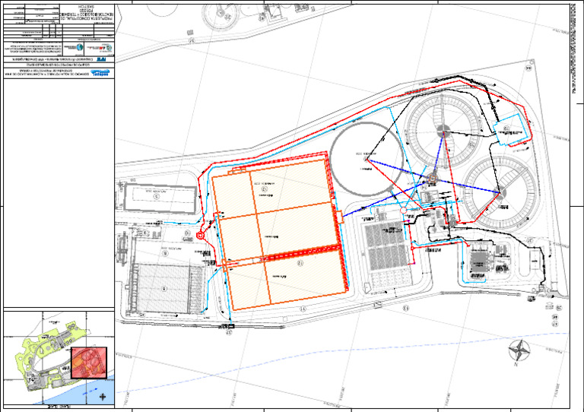Click the partial circular tank at top edge
This screenshot has height=412, width=584.
coord(221,17)
